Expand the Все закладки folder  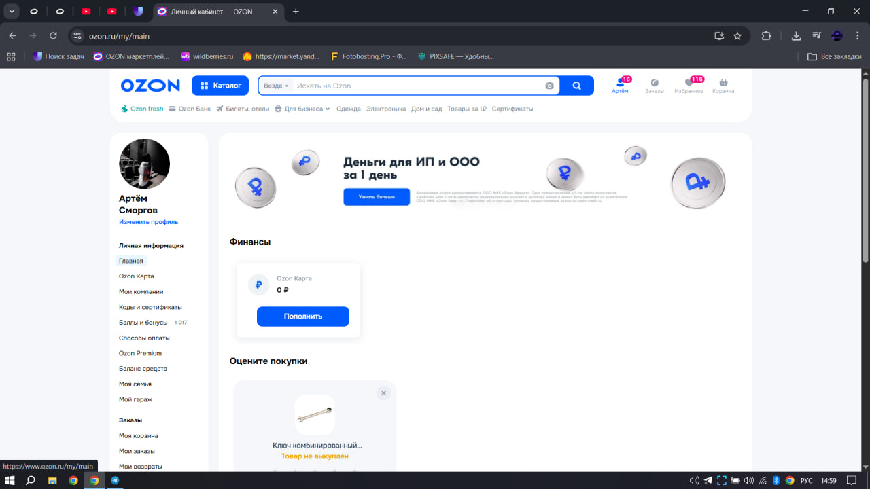point(834,56)
